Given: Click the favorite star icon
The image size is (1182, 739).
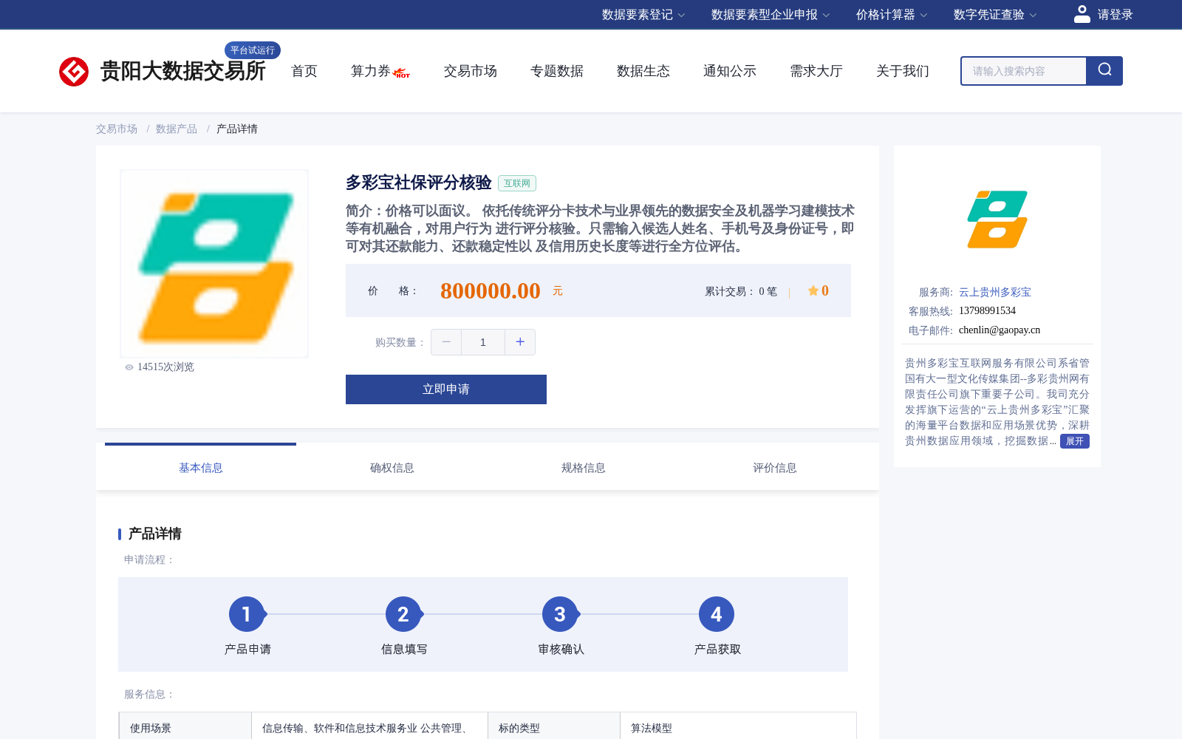Looking at the screenshot, I should 813,290.
